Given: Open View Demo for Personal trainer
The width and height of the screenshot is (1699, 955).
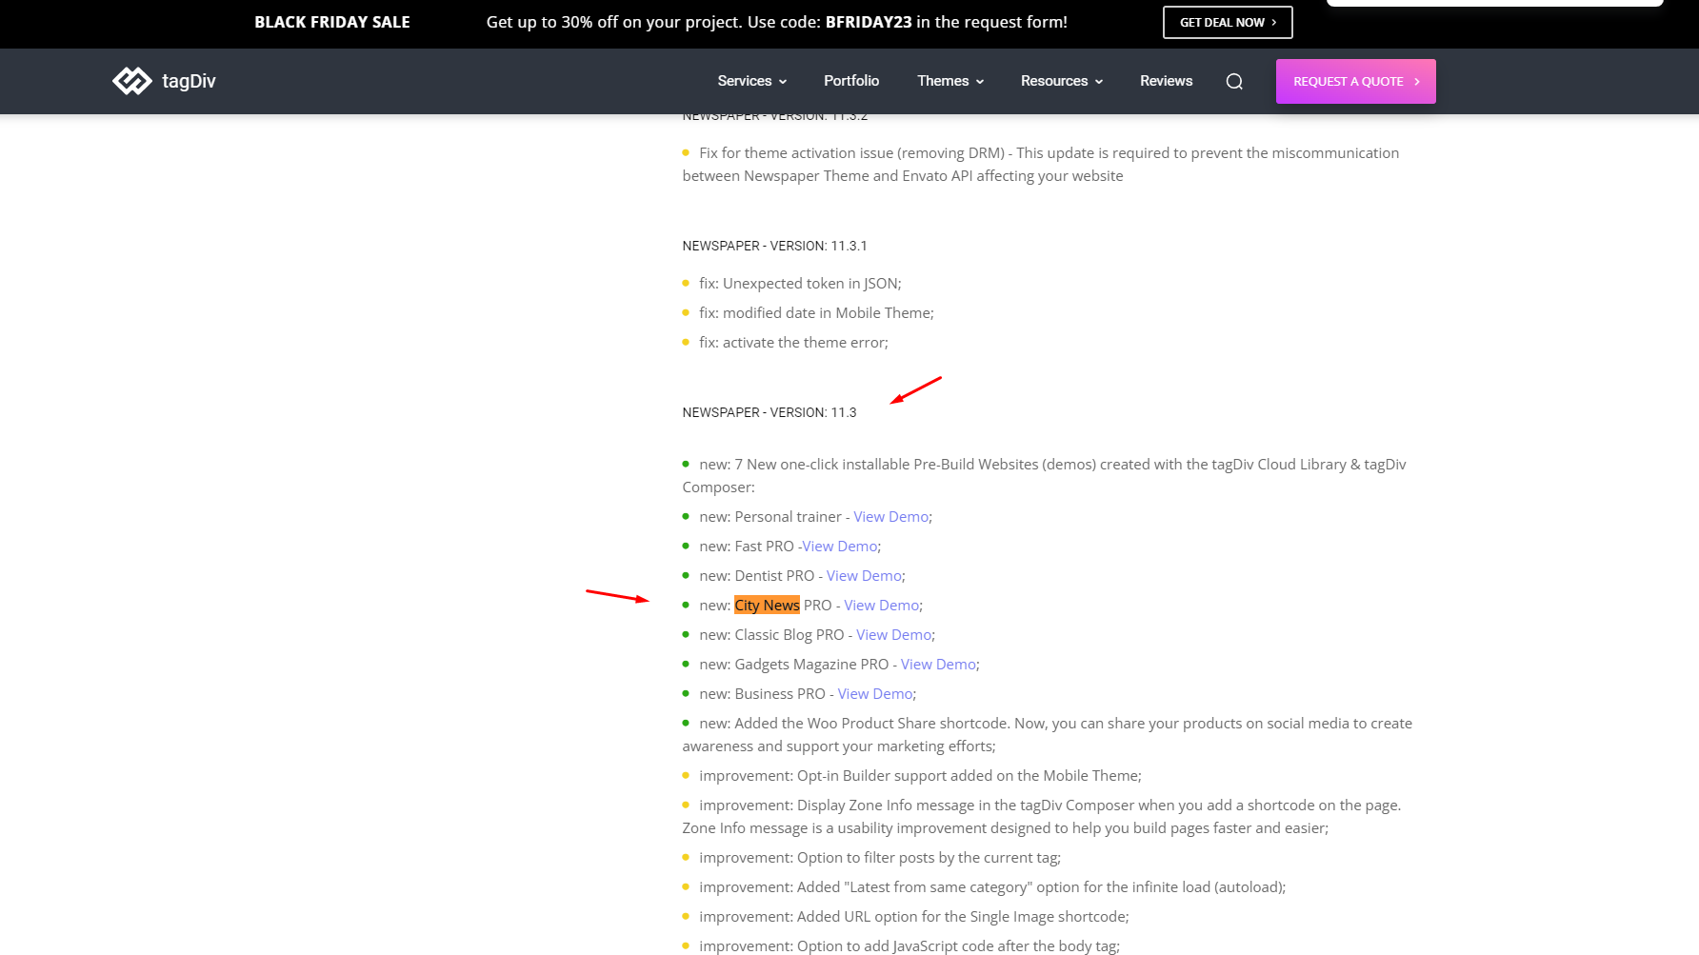Looking at the screenshot, I should pos(890,516).
